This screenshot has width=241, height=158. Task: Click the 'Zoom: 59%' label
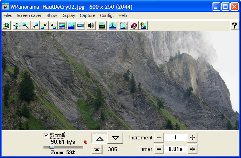pos(63,152)
